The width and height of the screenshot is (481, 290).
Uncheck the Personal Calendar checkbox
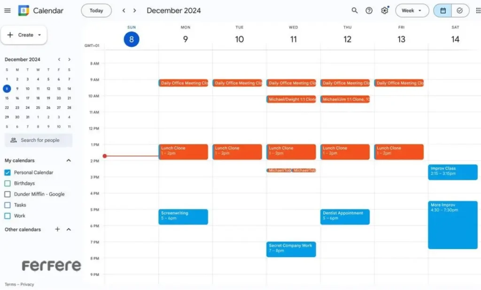click(x=8, y=172)
